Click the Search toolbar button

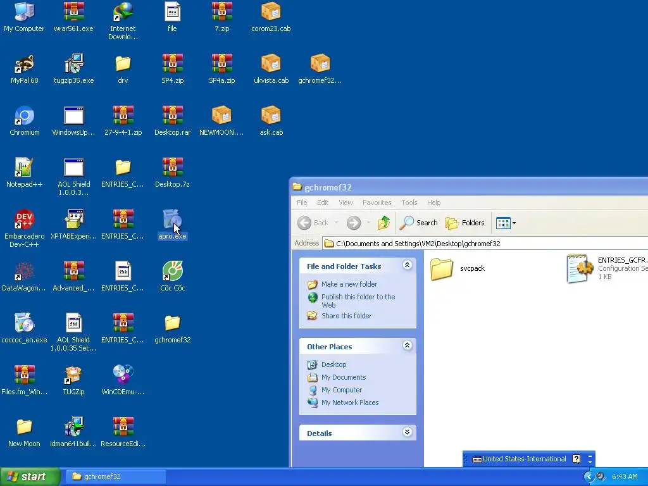click(419, 223)
